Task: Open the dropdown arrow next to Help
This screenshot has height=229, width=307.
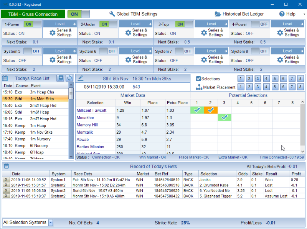Action: tap(304, 14)
